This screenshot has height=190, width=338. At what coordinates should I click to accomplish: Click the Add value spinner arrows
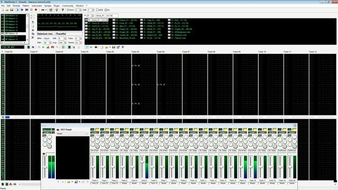(x=93, y=10)
